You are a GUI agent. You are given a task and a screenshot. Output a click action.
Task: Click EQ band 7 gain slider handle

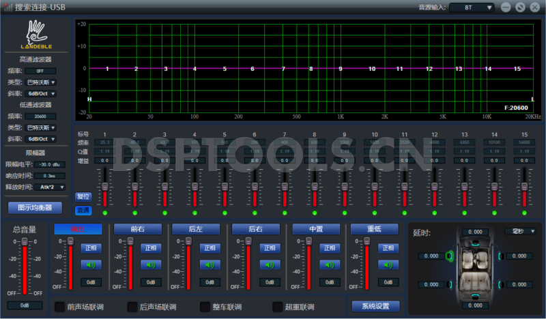pos(285,187)
